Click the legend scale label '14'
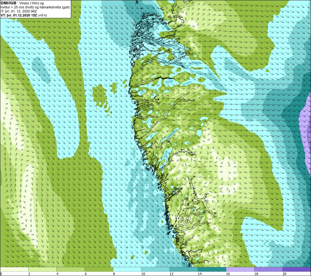The image size is (311, 276). 200,274
